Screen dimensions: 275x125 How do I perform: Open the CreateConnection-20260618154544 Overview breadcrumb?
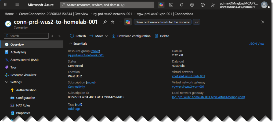(53, 14)
